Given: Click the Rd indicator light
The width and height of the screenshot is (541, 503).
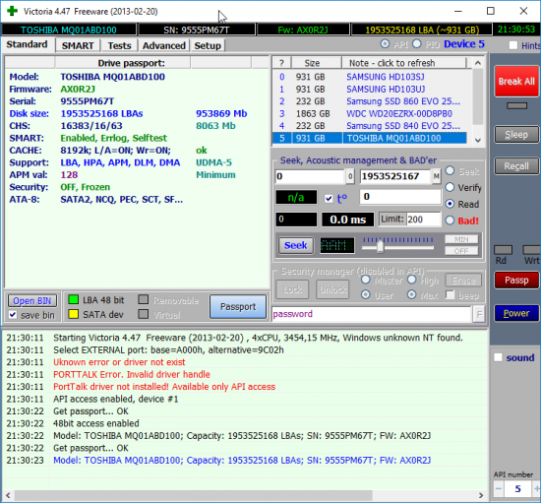Looking at the screenshot, I should 503,250.
